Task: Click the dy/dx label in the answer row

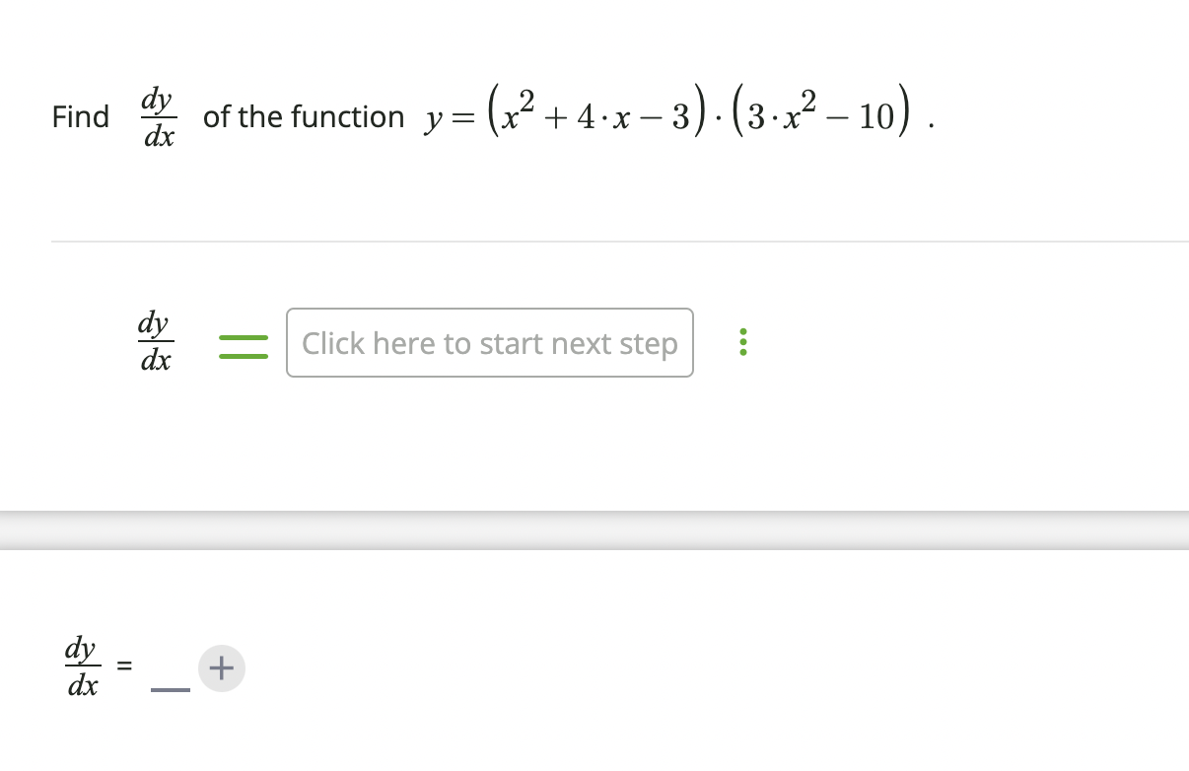Action: coord(82,666)
